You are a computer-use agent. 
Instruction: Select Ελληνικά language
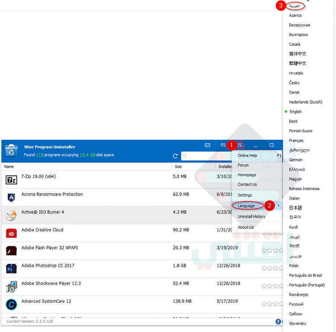297,170
